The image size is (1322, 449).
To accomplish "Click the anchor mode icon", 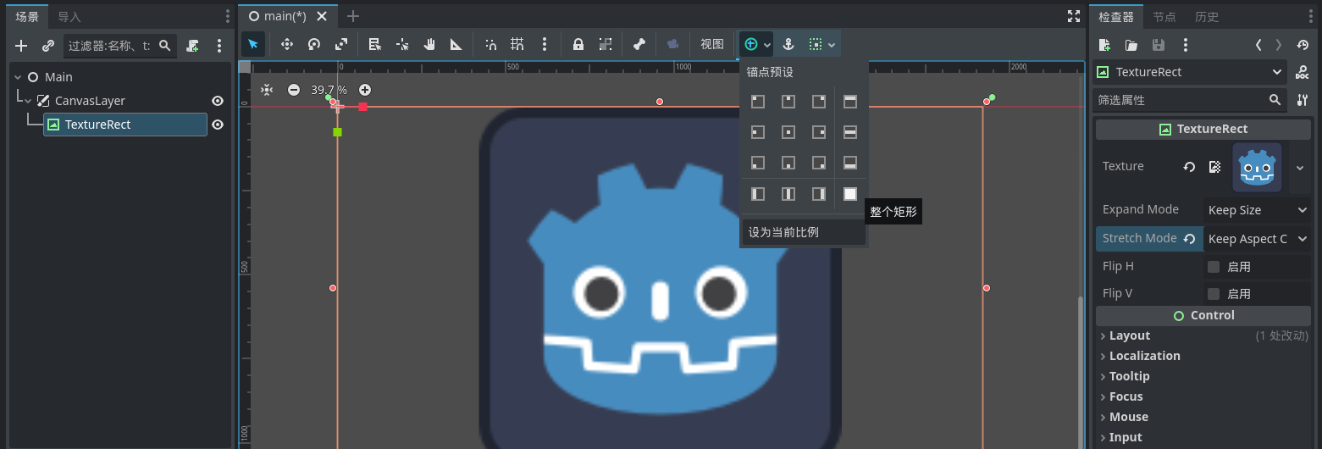I will pos(788,44).
